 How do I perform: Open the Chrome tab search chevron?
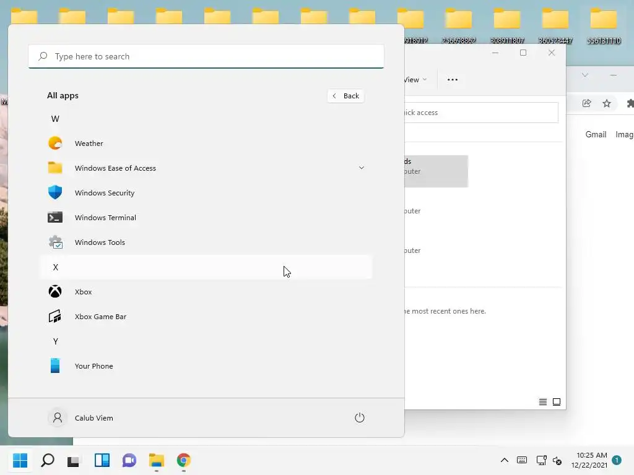click(x=584, y=75)
